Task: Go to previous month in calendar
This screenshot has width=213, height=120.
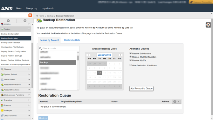Action: tap(88, 55)
